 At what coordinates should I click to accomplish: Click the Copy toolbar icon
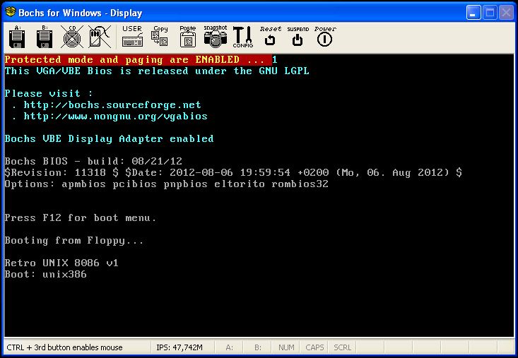[x=160, y=37]
